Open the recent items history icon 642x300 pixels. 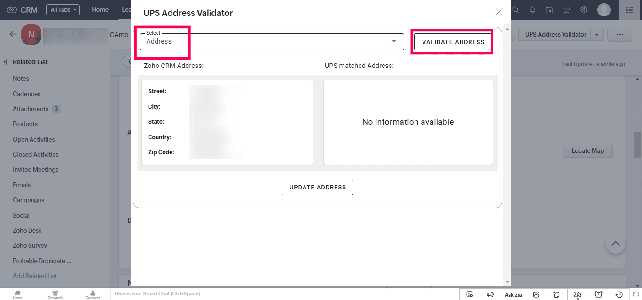pos(619,294)
